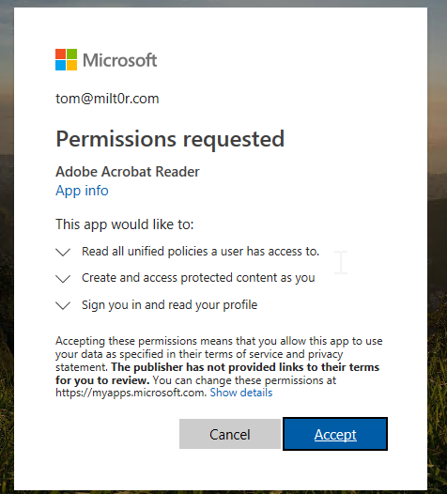
Task: Open the App info link
Action: [x=82, y=191]
